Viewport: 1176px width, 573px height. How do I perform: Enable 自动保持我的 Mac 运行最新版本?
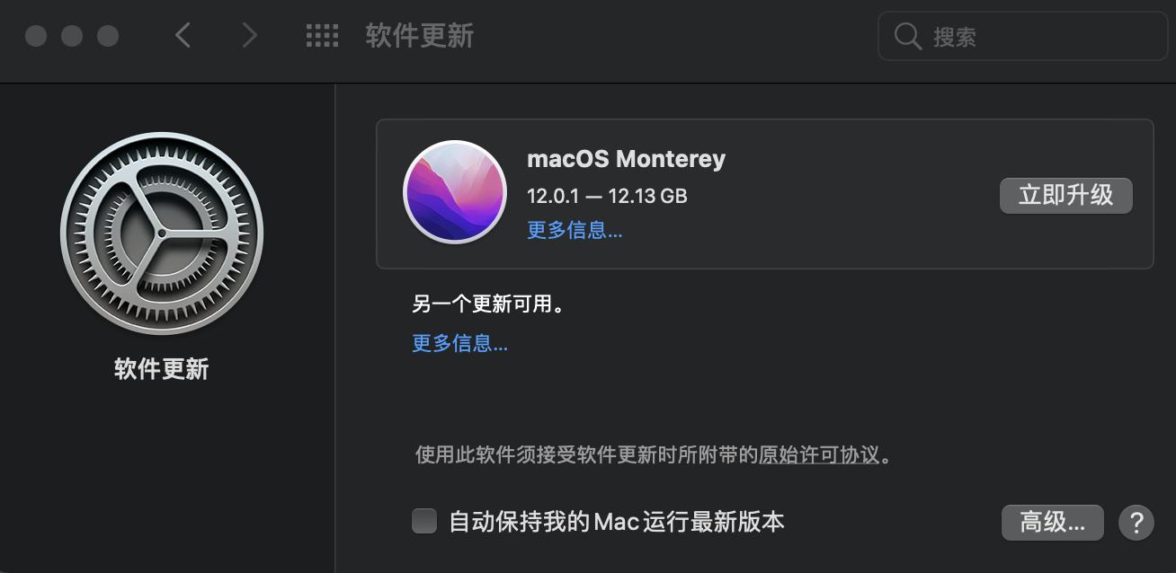[423, 520]
